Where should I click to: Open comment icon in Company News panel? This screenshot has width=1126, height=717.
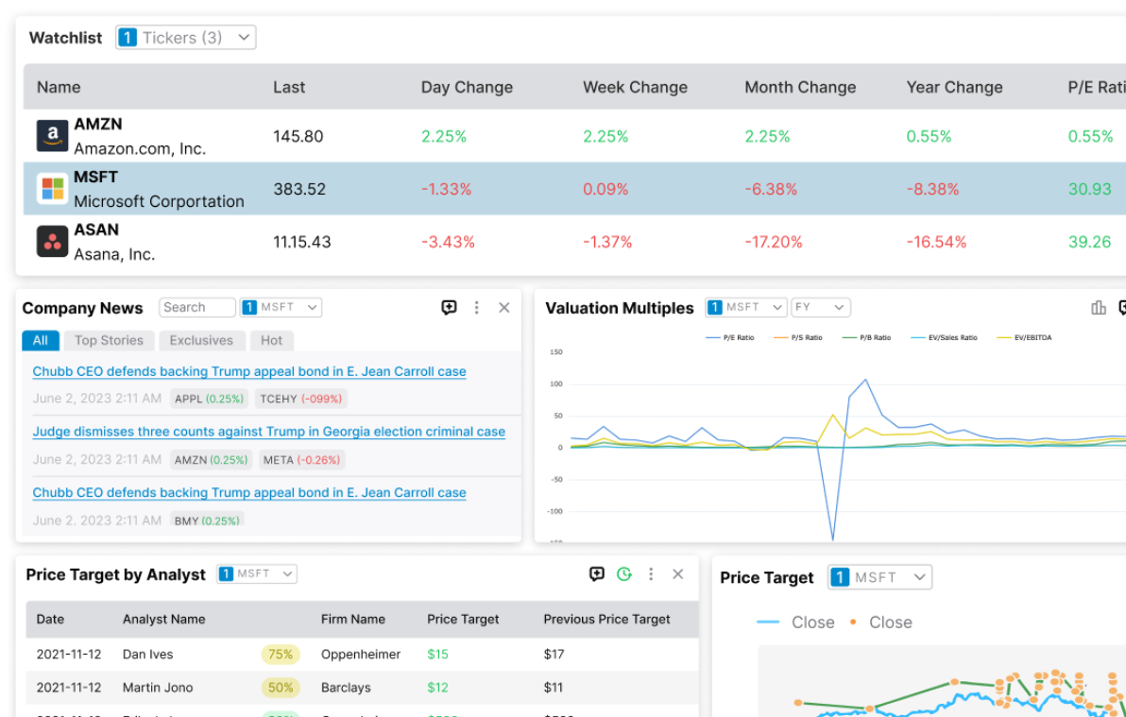tap(449, 308)
